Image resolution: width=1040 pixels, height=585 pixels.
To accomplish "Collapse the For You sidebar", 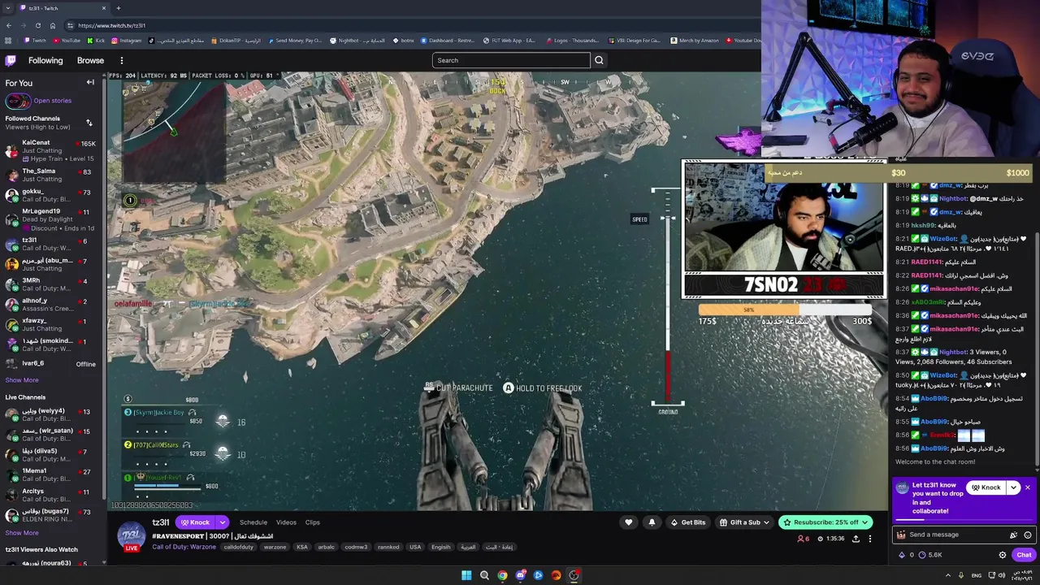I will pos(90,82).
